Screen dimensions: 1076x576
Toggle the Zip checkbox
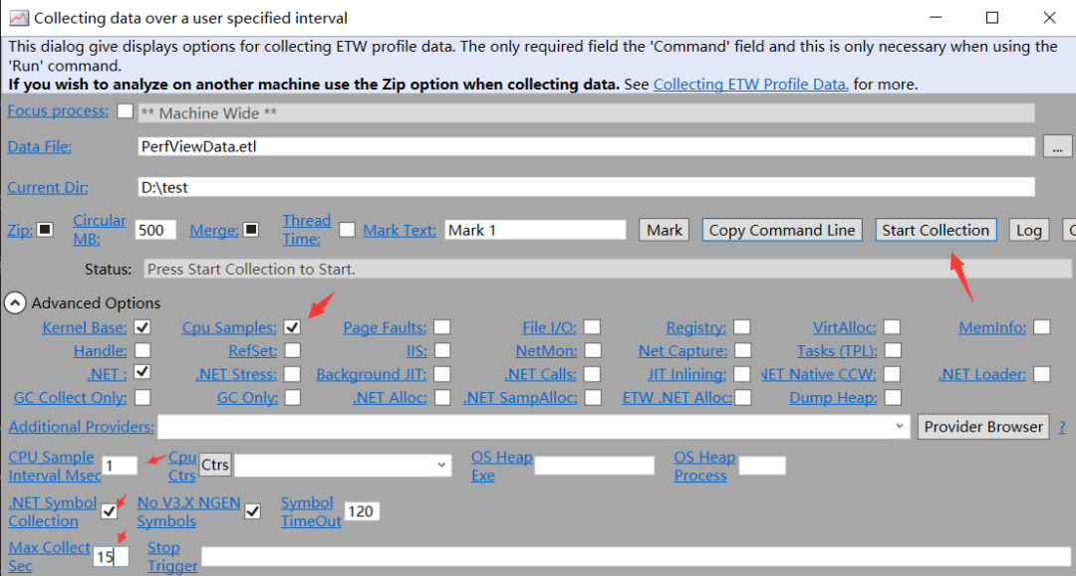coord(45,230)
